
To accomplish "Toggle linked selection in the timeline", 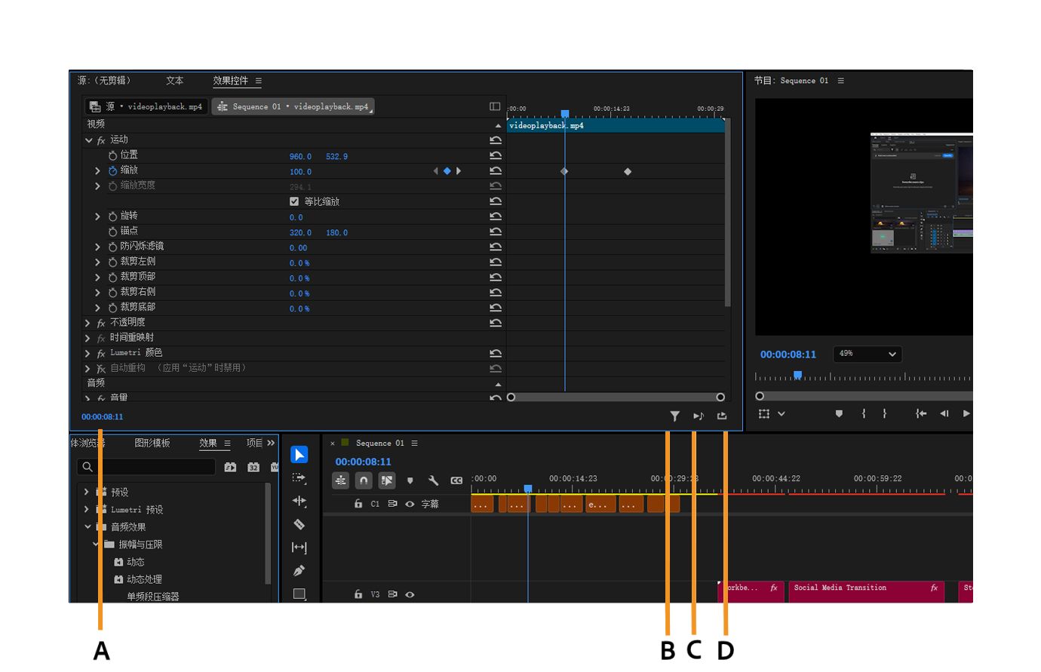I will pyautogui.click(x=387, y=480).
